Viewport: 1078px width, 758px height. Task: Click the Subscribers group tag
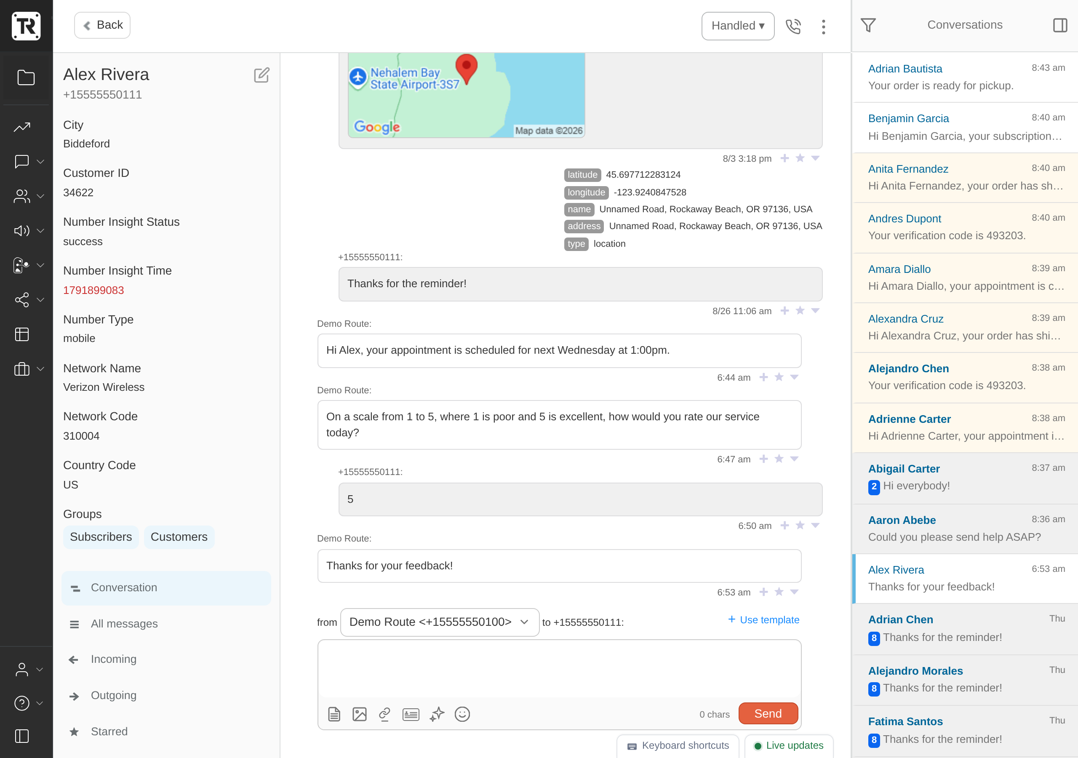point(101,537)
